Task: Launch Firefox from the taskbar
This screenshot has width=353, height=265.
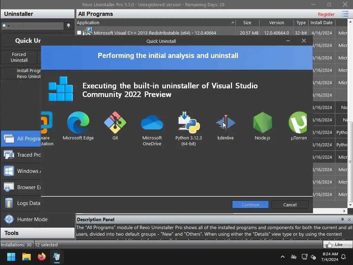Action: [x=42, y=257]
